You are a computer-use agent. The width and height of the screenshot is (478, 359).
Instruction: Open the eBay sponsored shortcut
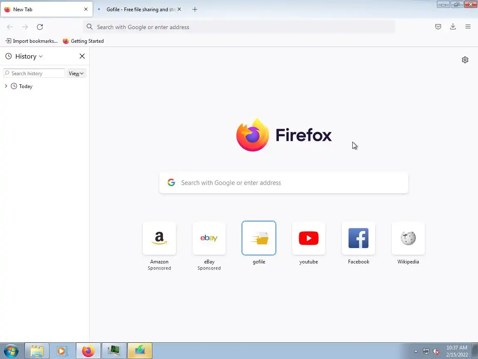point(209,238)
